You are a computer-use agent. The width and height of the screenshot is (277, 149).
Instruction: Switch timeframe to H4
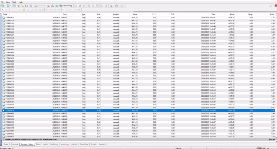67,10
